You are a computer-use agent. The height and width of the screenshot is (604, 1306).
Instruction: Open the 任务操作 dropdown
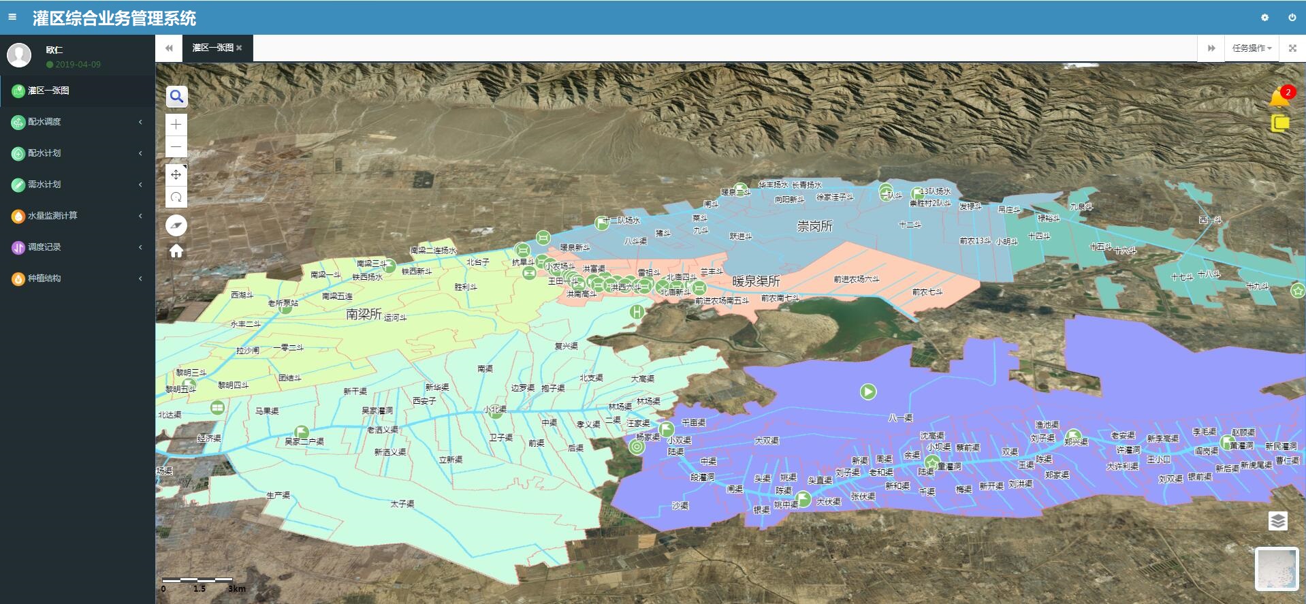[1252, 48]
